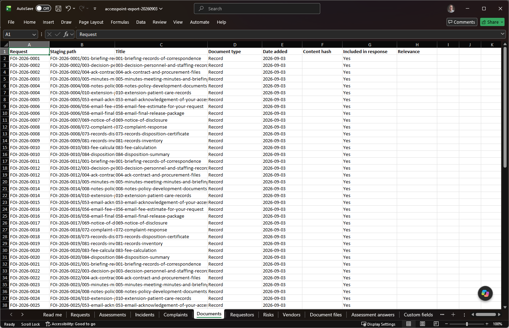Click the next sheet tabs arrow
This screenshot has height=328, width=509.
(x=22, y=315)
